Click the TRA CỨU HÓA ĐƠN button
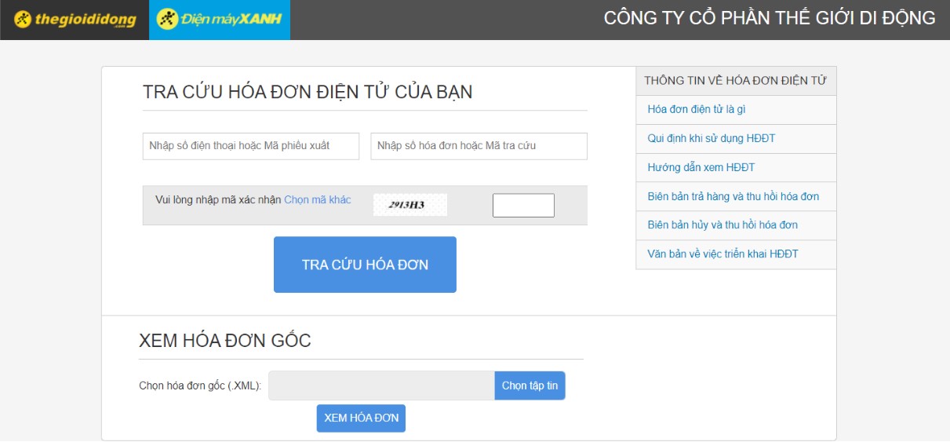950x442 pixels. [x=365, y=265]
